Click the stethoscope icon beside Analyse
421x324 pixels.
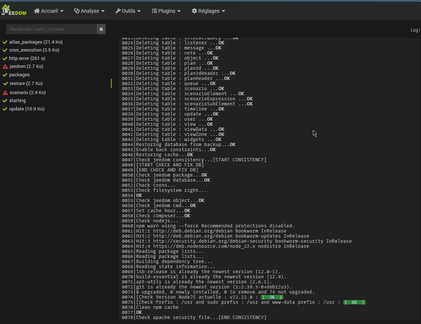tap(76, 11)
